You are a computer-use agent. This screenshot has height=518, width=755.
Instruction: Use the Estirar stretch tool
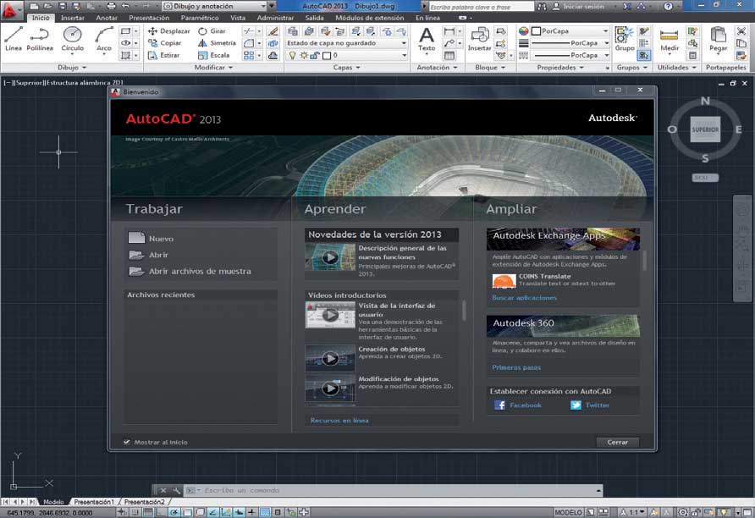[x=163, y=55]
